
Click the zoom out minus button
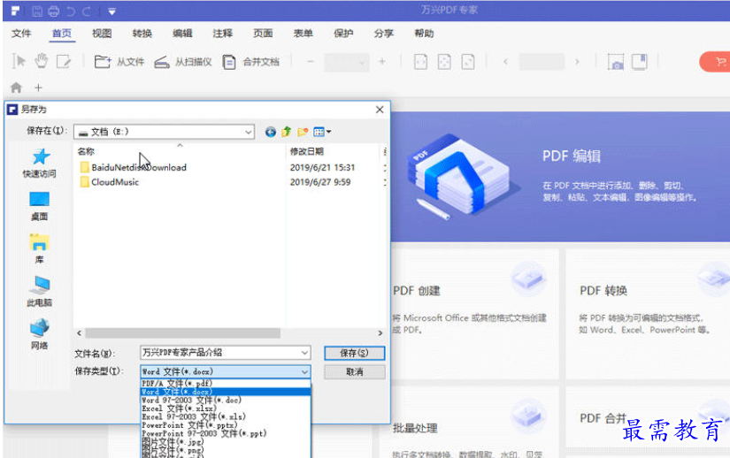point(311,61)
